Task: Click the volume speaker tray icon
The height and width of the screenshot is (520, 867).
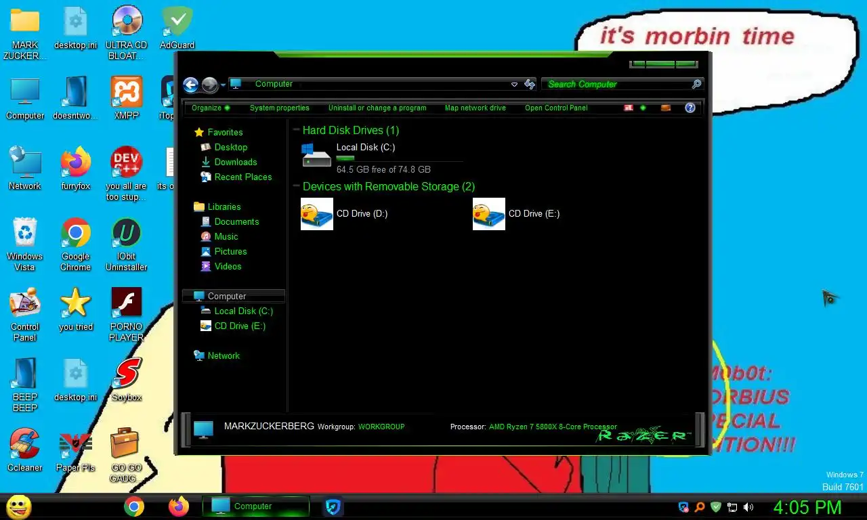Action: tap(748, 506)
